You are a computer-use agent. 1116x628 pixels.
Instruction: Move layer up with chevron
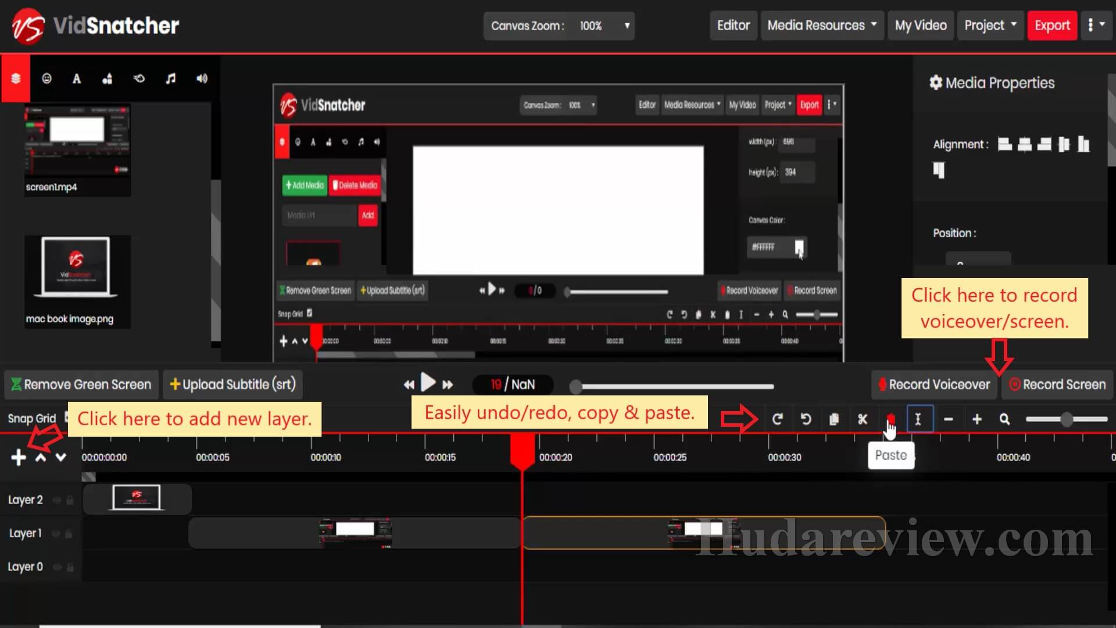pyautogui.click(x=41, y=458)
